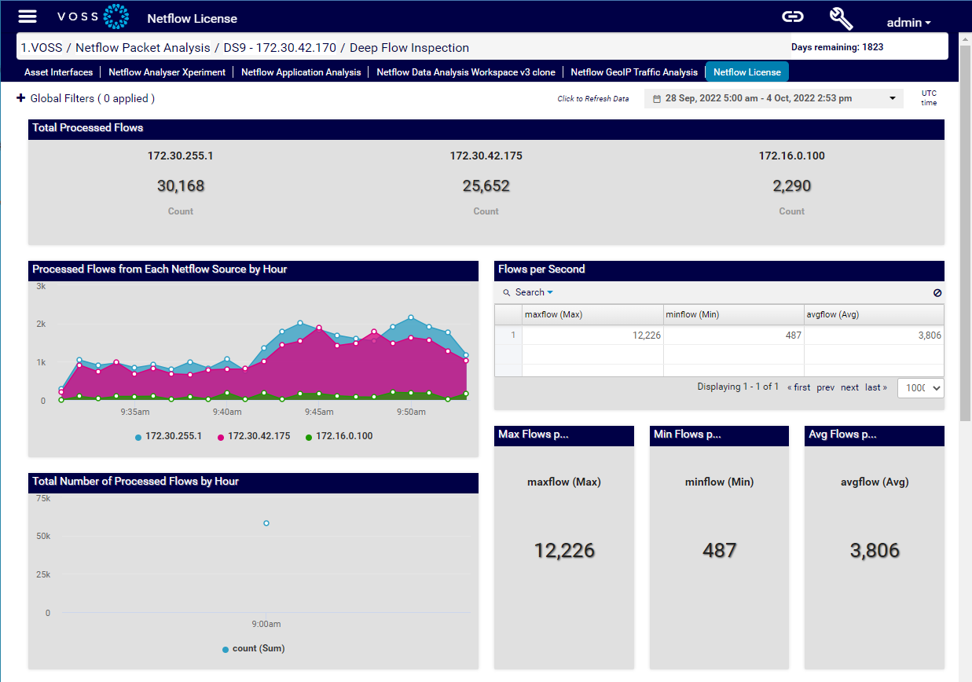The image size is (972, 682).
Task: Change the page size selector to another value
Action: click(x=920, y=387)
